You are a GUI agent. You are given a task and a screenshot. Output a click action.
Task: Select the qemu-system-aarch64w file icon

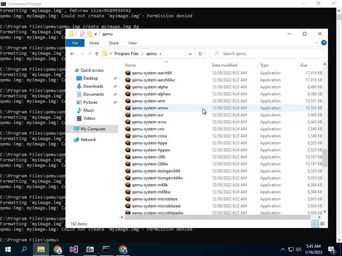(128, 80)
